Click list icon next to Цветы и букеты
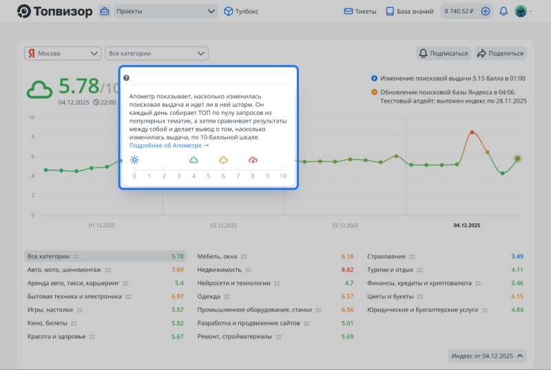Viewport: 551px width, 370px height. pyautogui.click(x=420, y=296)
